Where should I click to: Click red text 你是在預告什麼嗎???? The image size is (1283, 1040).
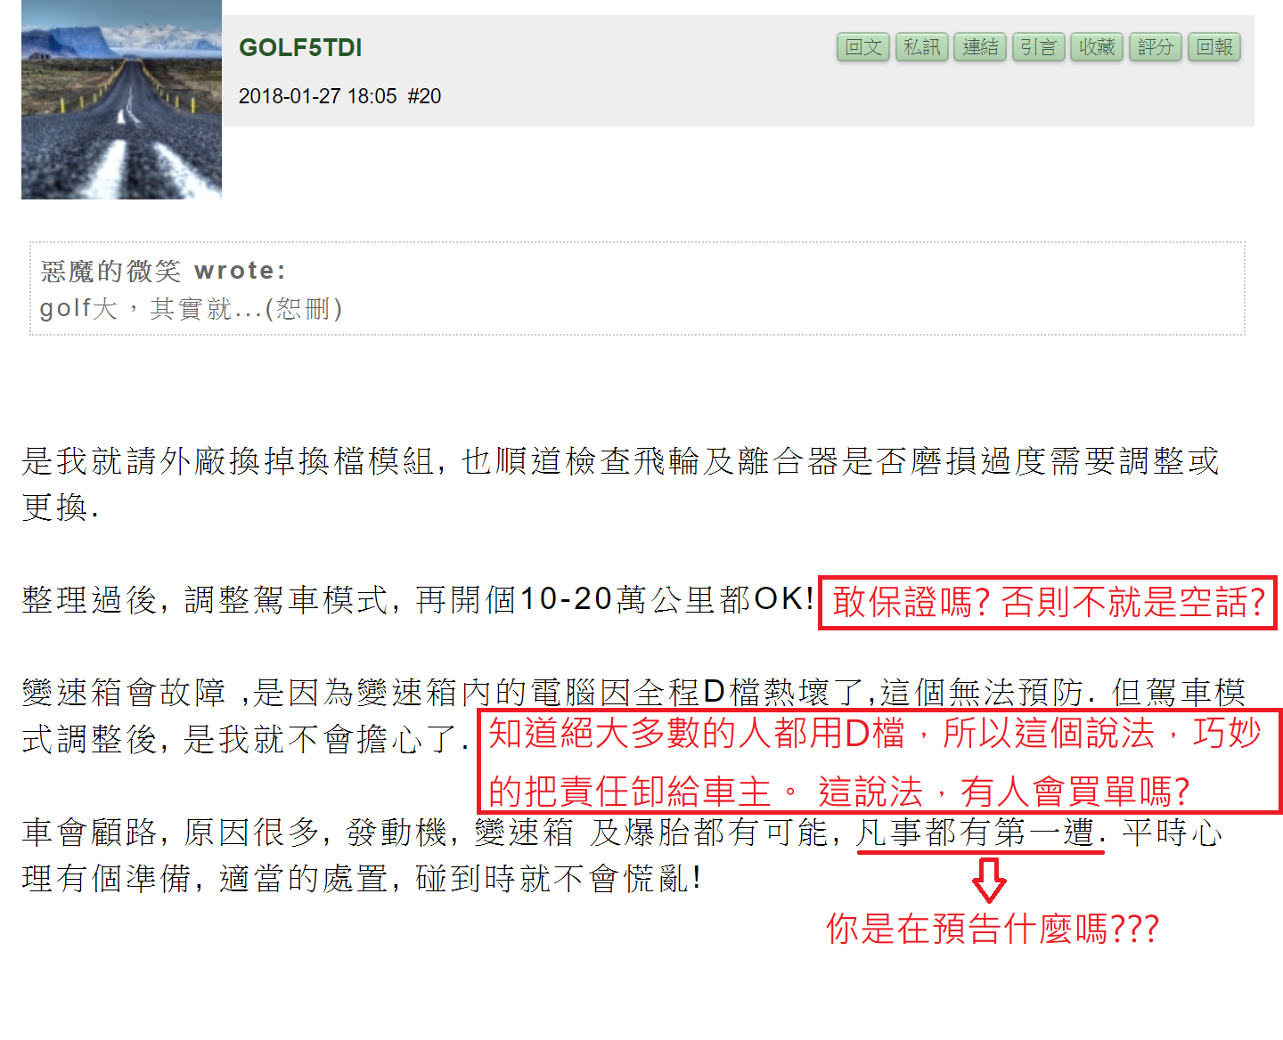click(x=993, y=930)
